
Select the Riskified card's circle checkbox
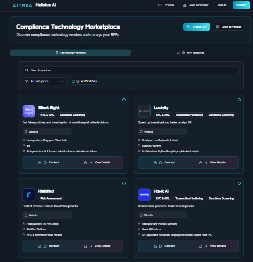coord(124,183)
